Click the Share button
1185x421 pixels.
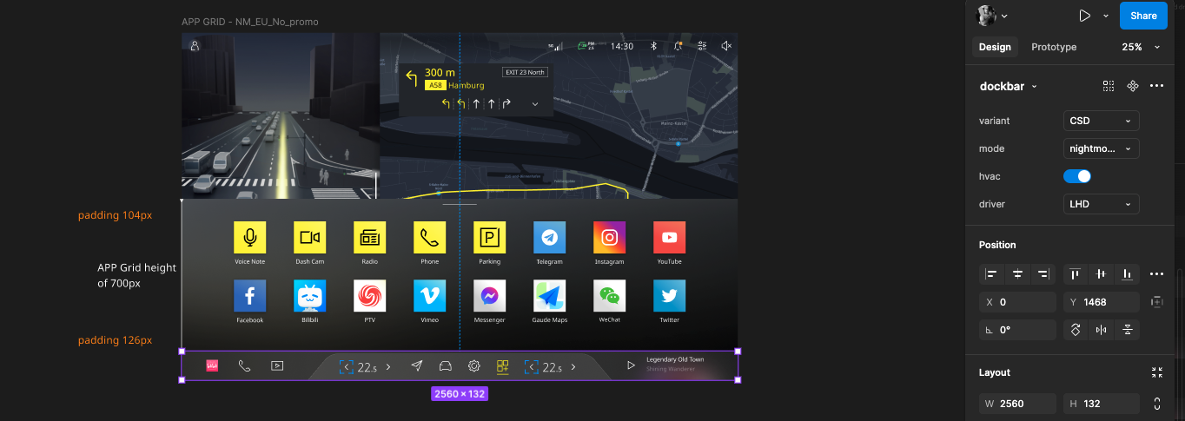(x=1143, y=16)
